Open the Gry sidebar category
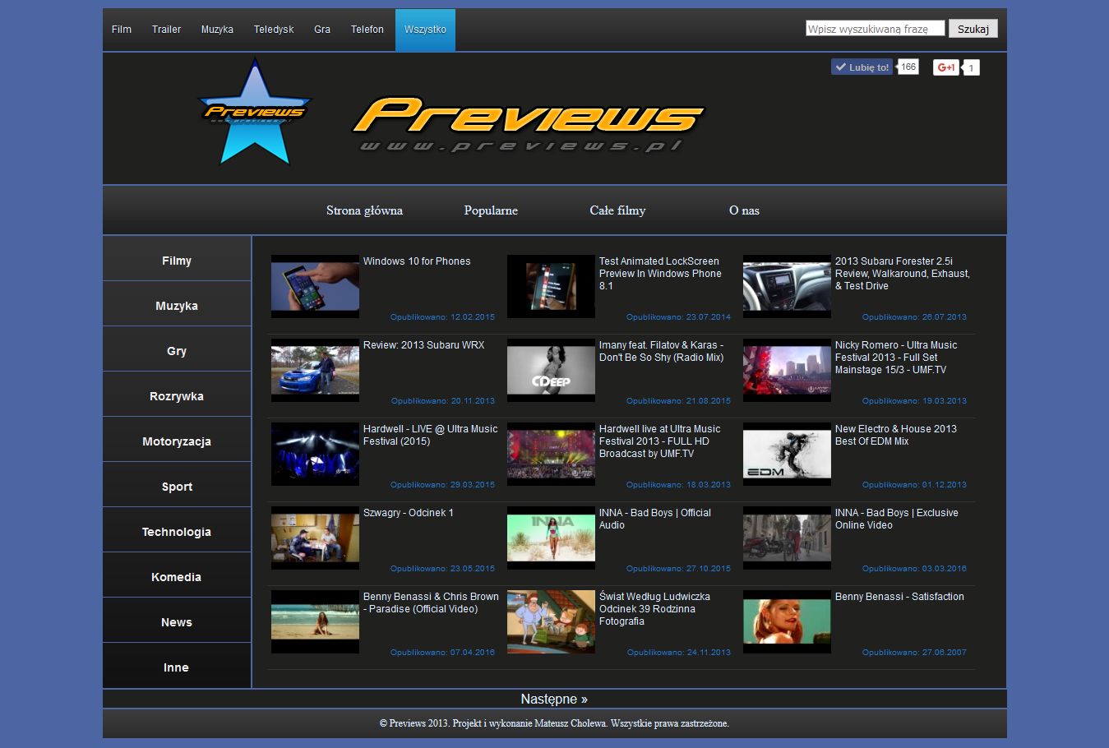The image size is (1109, 748). point(177,350)
